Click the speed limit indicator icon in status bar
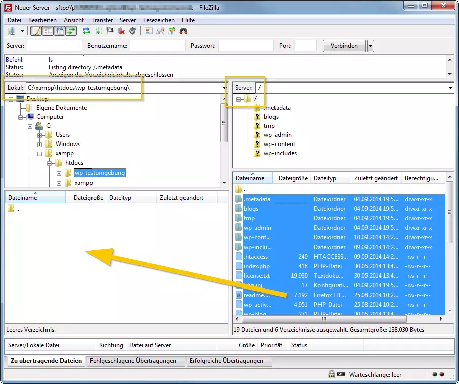The width and height of the screenshot is (459, 384). (341, 374)
